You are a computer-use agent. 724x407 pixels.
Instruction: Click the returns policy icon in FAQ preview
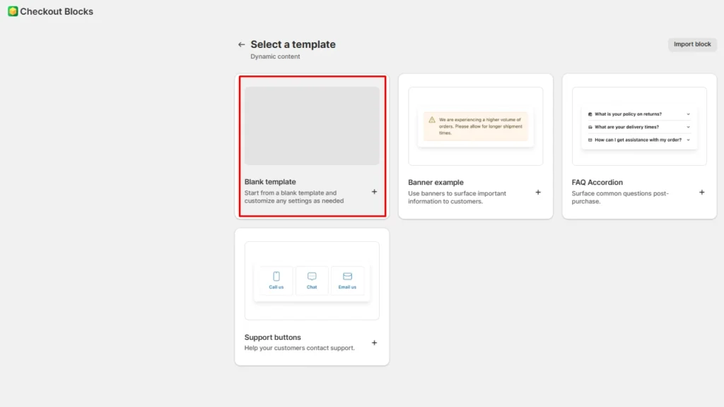[590, 114]
